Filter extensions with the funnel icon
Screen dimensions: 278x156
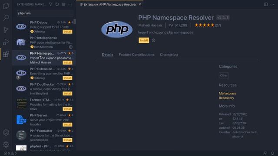click(x=50, y=4)
